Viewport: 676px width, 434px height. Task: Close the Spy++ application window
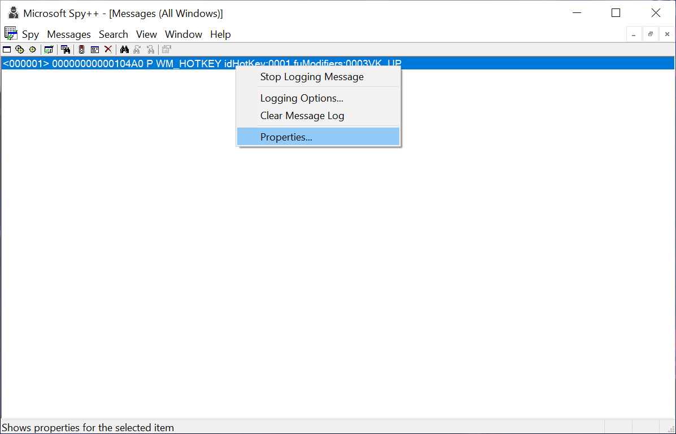(x=656, y=13)
